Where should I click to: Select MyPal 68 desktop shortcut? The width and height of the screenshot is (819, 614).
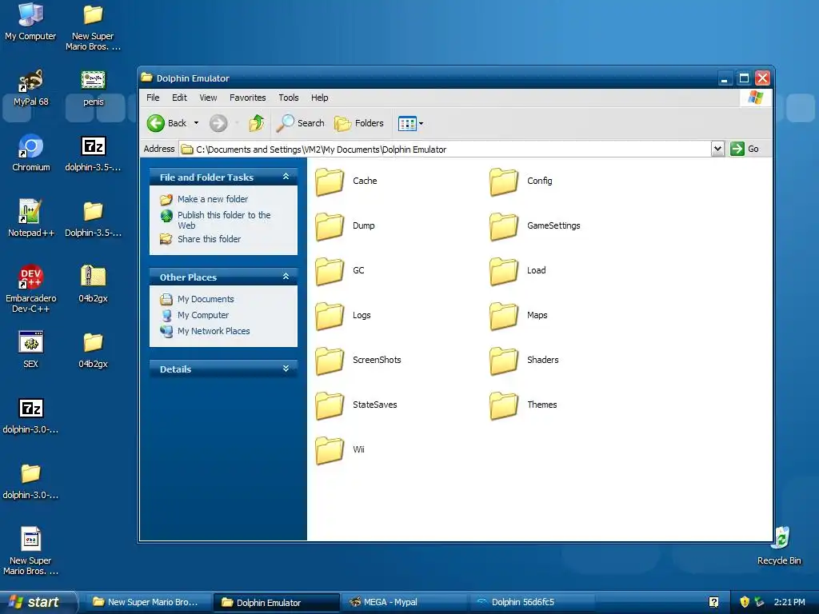click(x=30, y=88)
